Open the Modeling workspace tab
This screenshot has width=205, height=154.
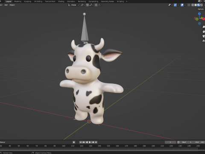click(18, 1)
